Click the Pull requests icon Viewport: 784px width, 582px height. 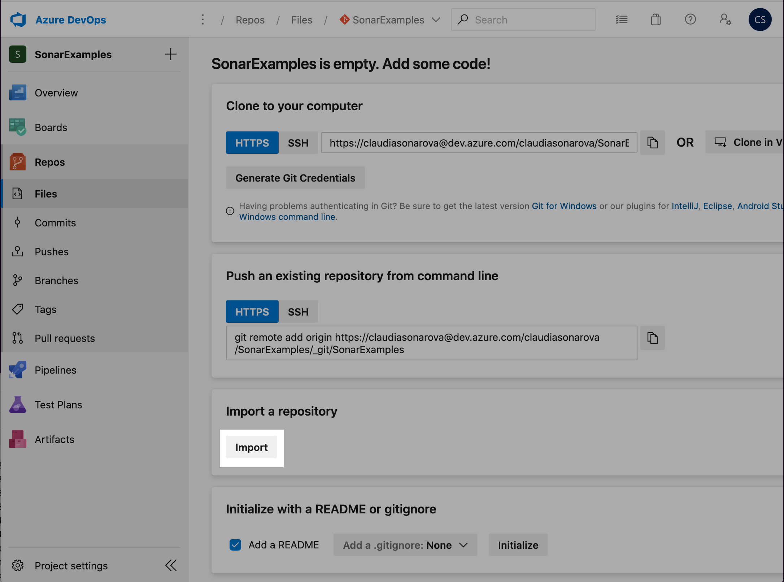(x=17, y=338)
